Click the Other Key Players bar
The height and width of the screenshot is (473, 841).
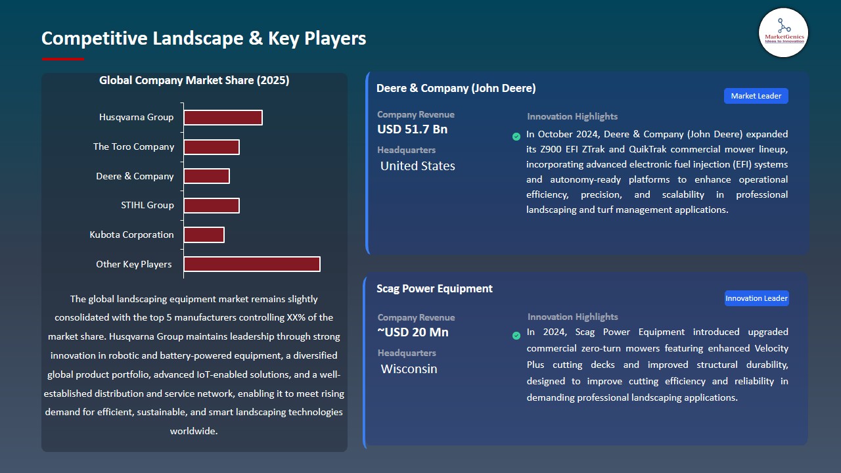(x=252, y=263)
